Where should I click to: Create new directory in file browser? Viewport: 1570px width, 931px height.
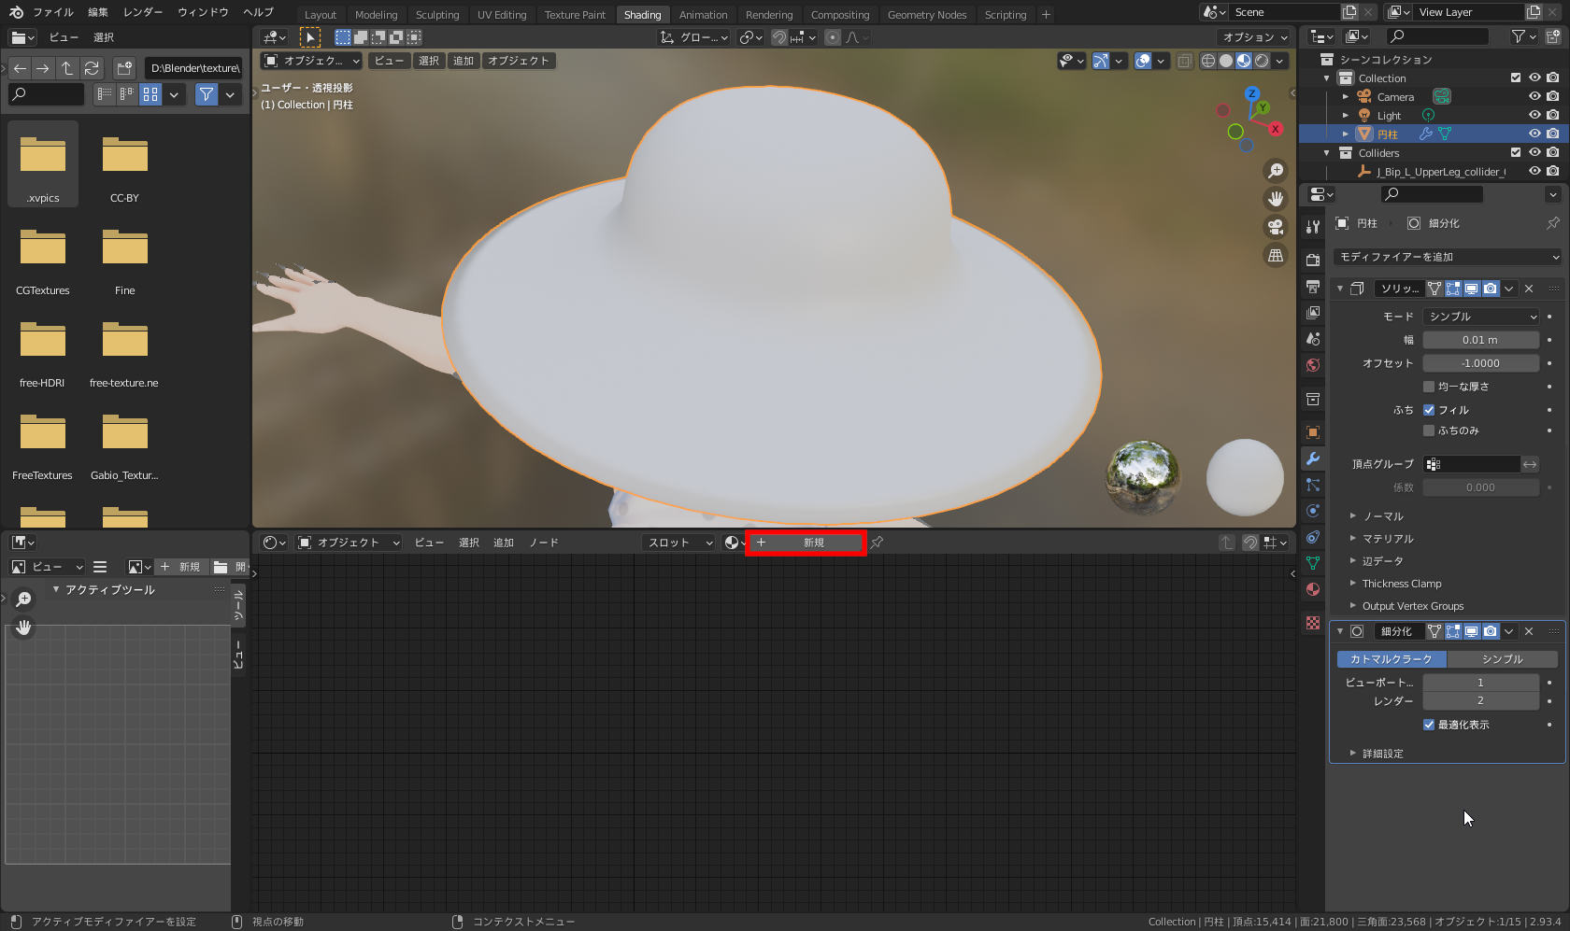point(124,68)
